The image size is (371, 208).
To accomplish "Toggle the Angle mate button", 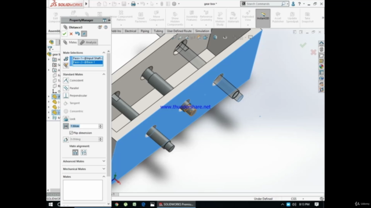I will pos(66,139).
